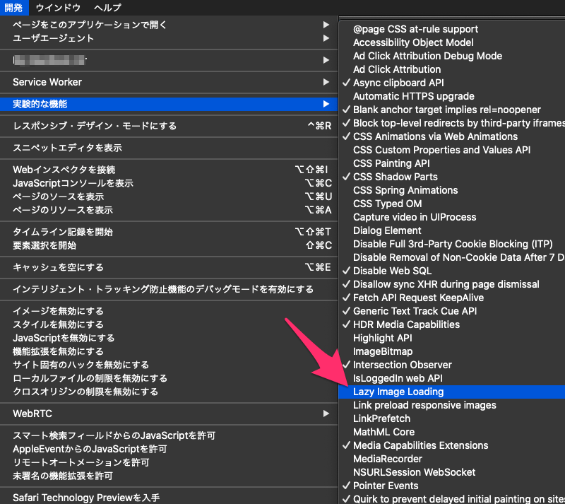Image resolution: width=565 pixels, height=504 pixels.
Task: Select スマート検索フィールドからのJavaScriptを許可
Action: click(169, 435)
